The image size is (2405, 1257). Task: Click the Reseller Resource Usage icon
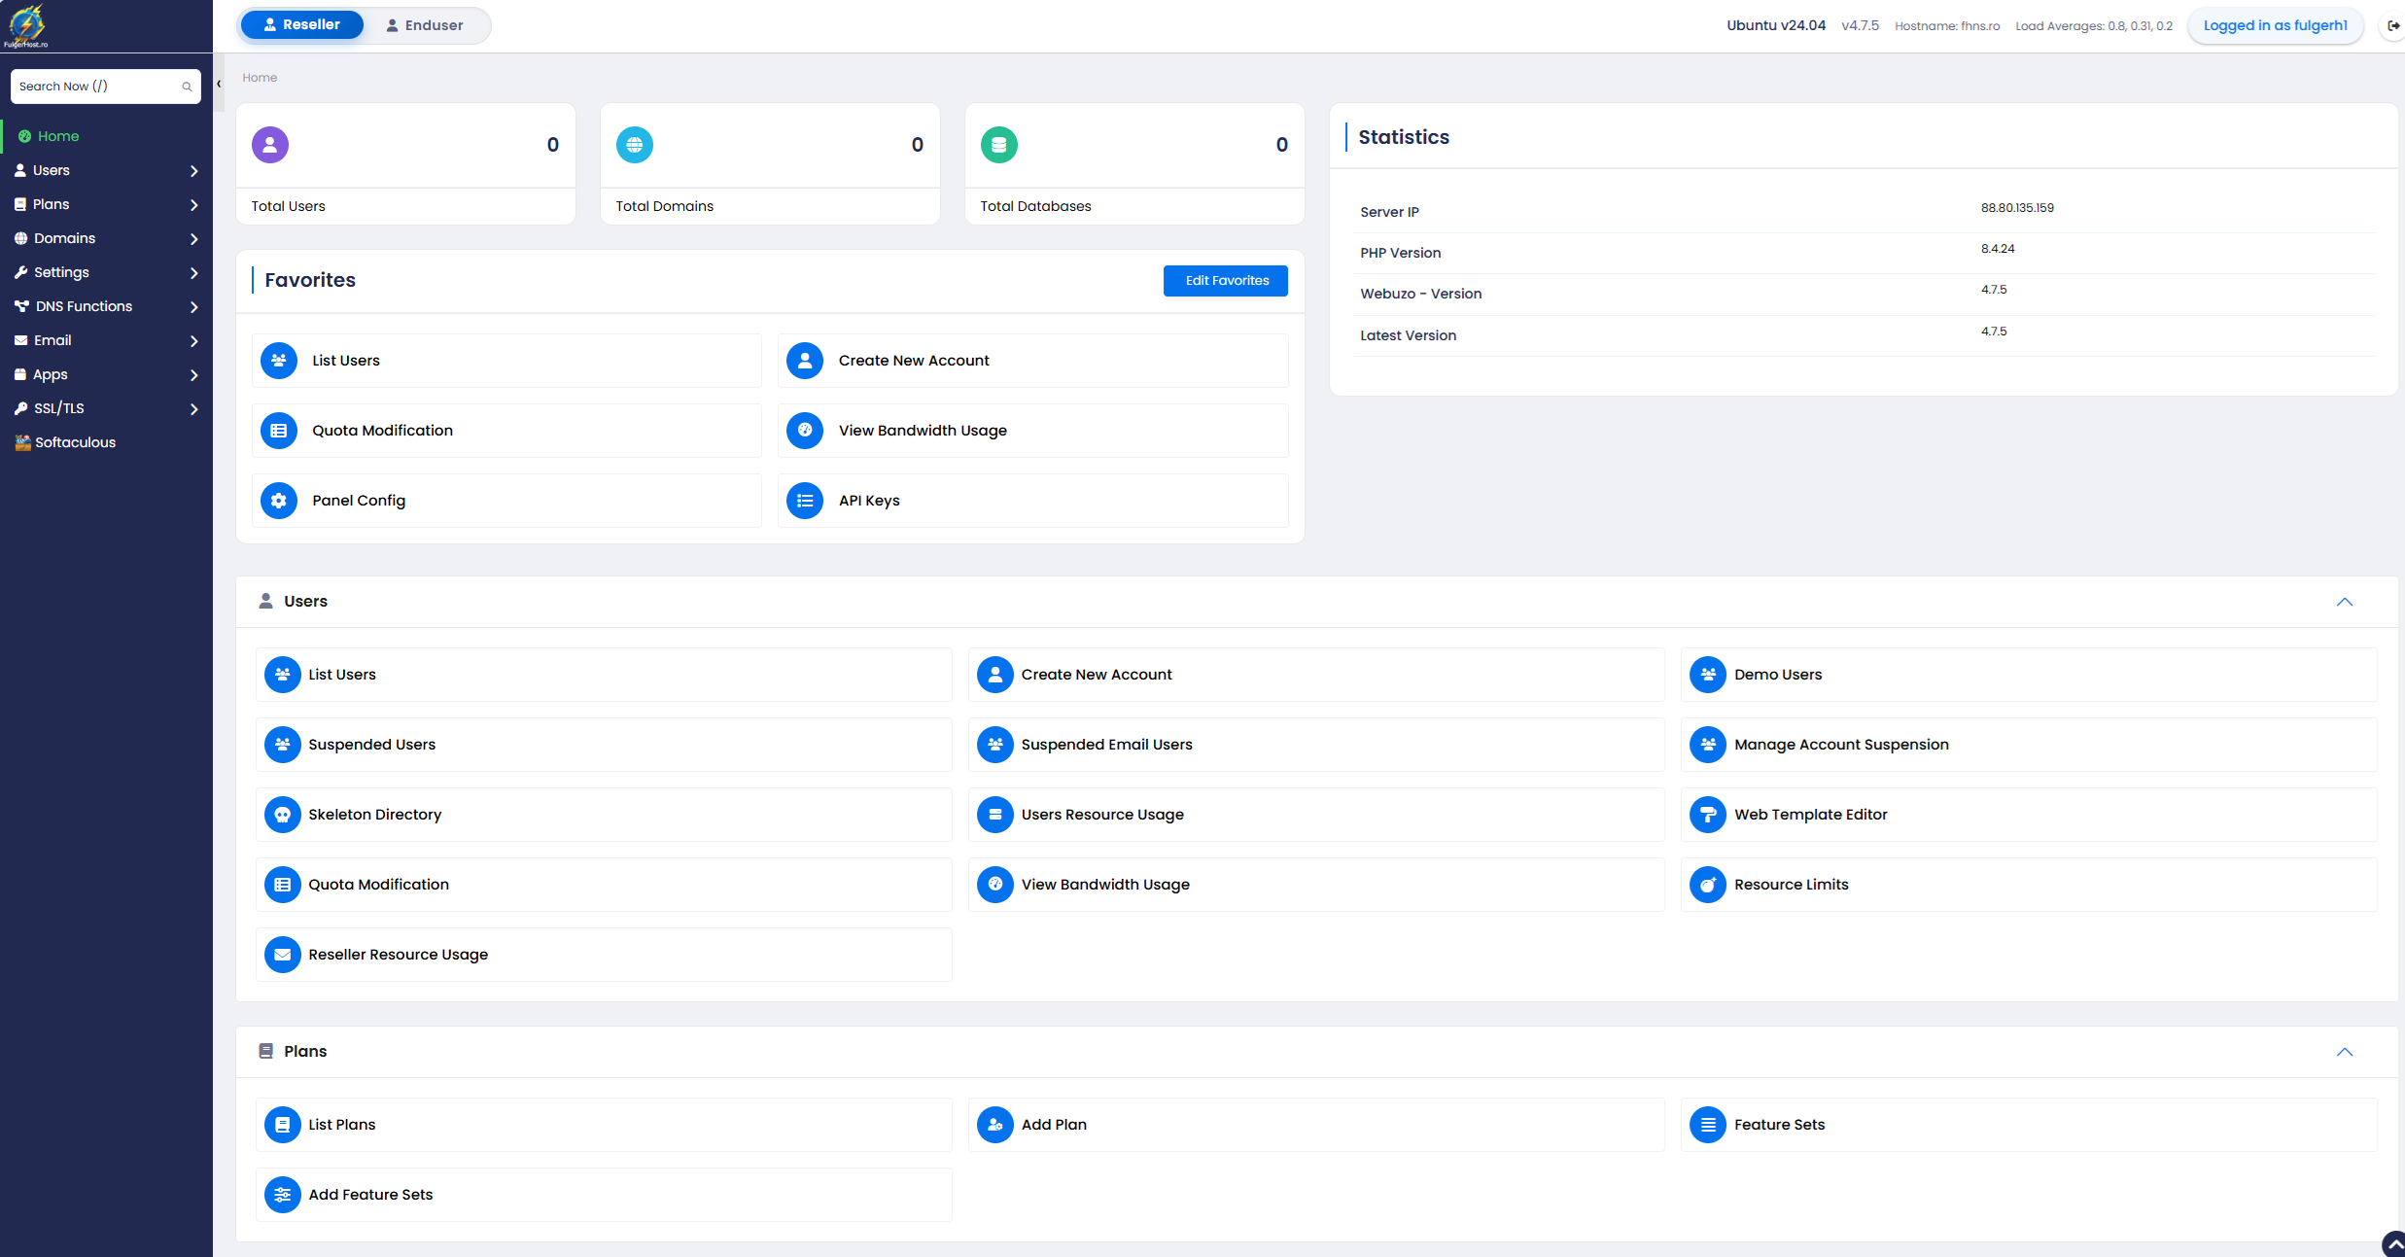coord(283,955)
